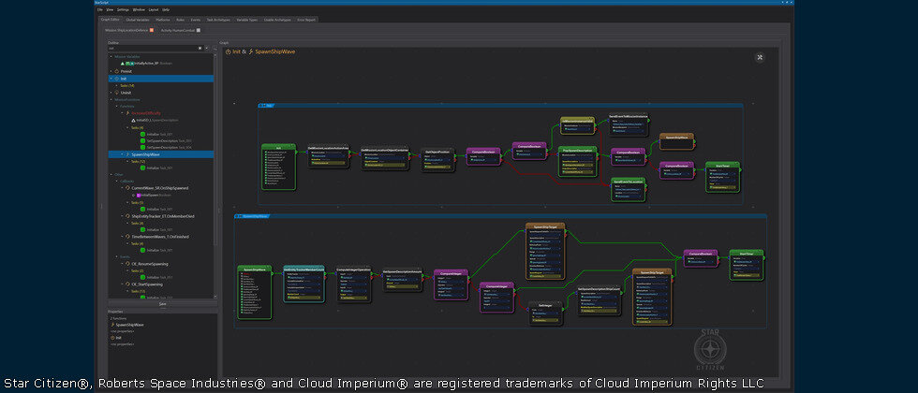Viewport: 918px width, 393px height.
Task: Click the Outline panel vertical scrollbar
Action: [x=216, y=152]
